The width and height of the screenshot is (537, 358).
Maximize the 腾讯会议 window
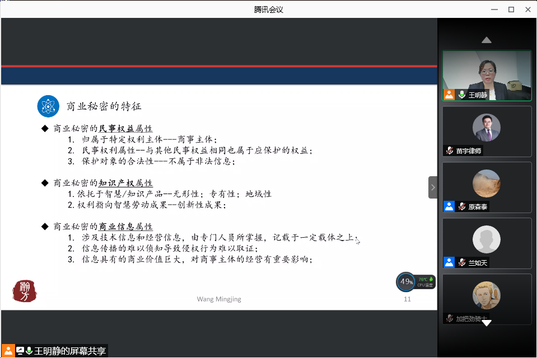coord(511,9)
